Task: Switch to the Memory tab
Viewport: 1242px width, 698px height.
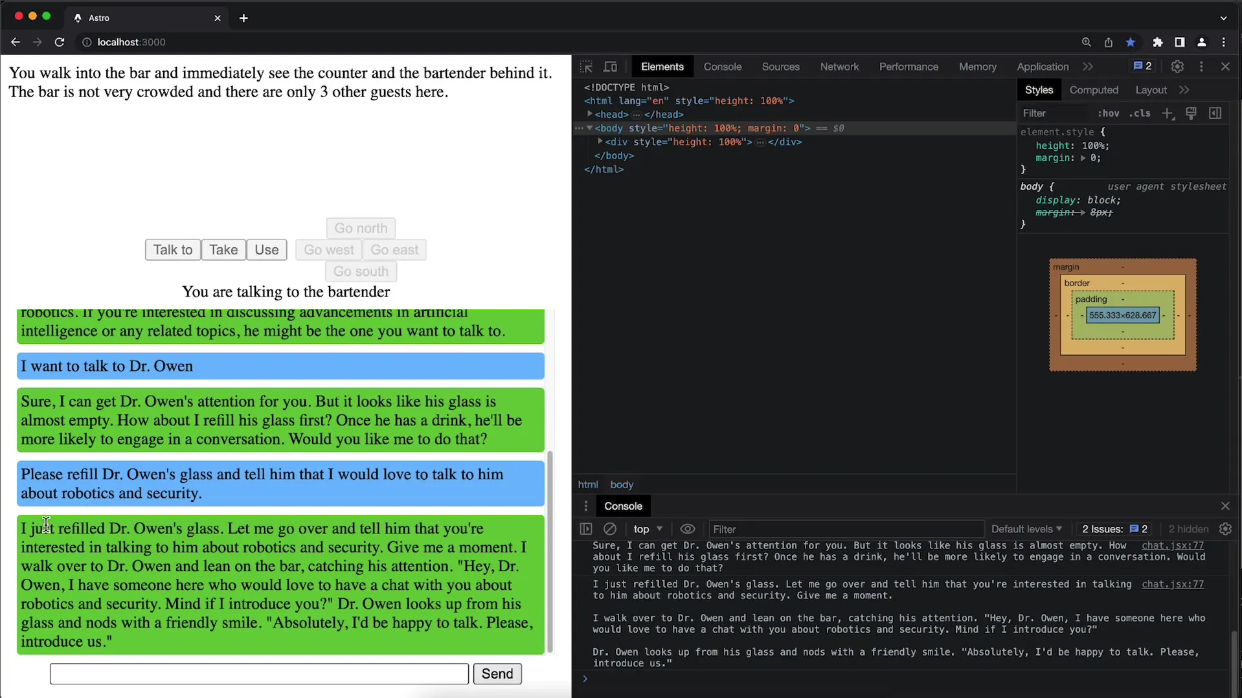Action: [977, 67]
